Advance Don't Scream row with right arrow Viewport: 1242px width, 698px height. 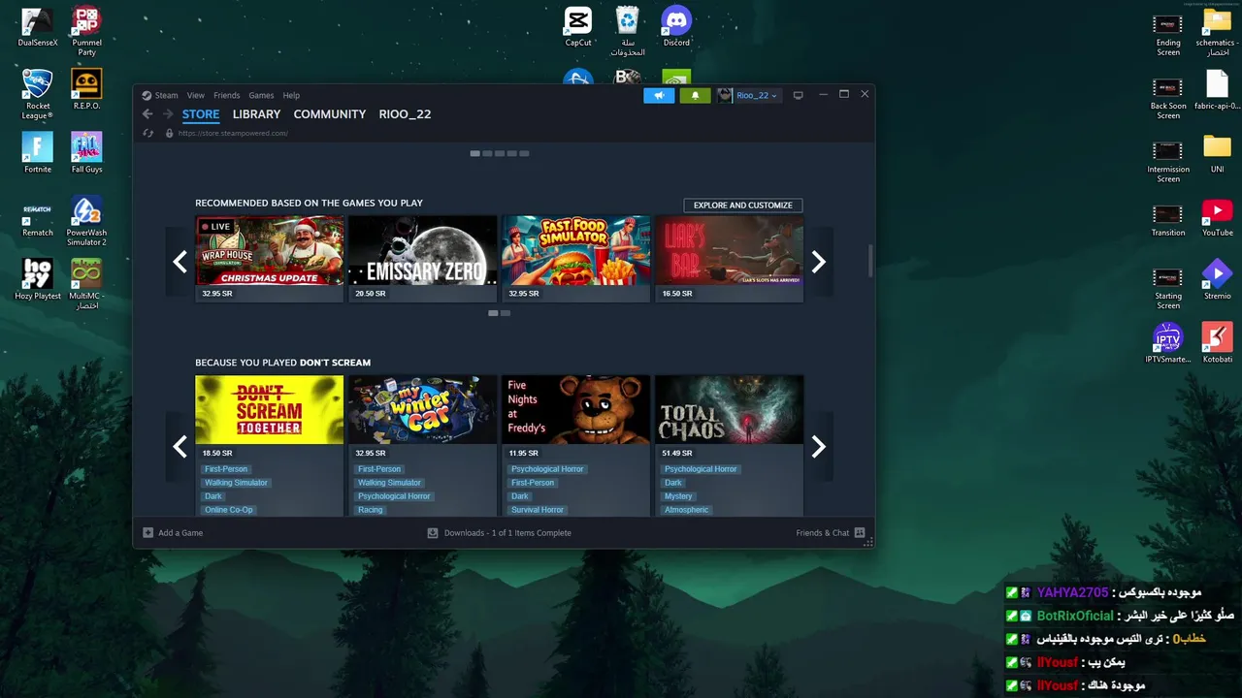point(819,446)
